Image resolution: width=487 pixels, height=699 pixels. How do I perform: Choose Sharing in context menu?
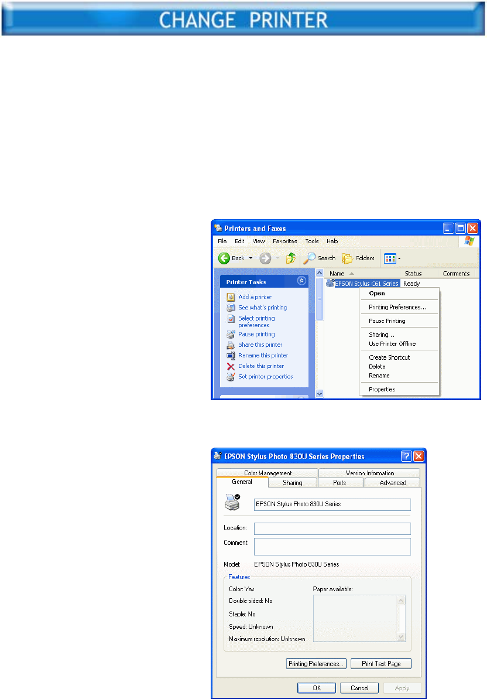[x=399, y=335]
